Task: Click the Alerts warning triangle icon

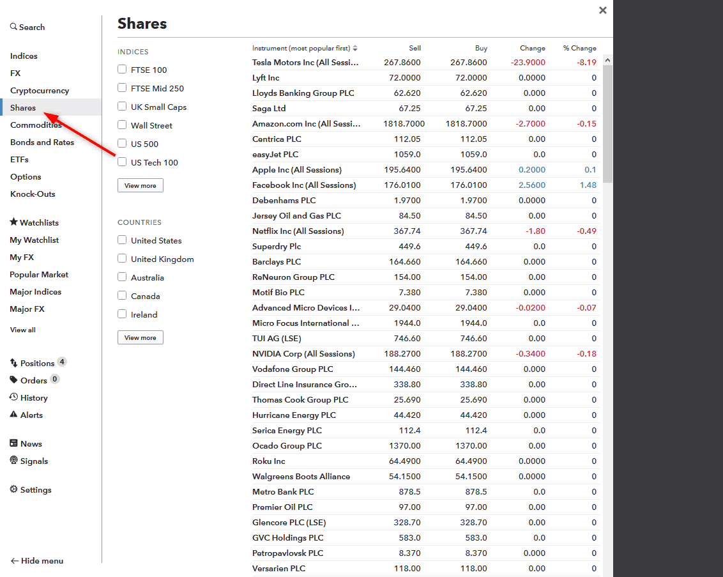Action: [x=13, y=415]
